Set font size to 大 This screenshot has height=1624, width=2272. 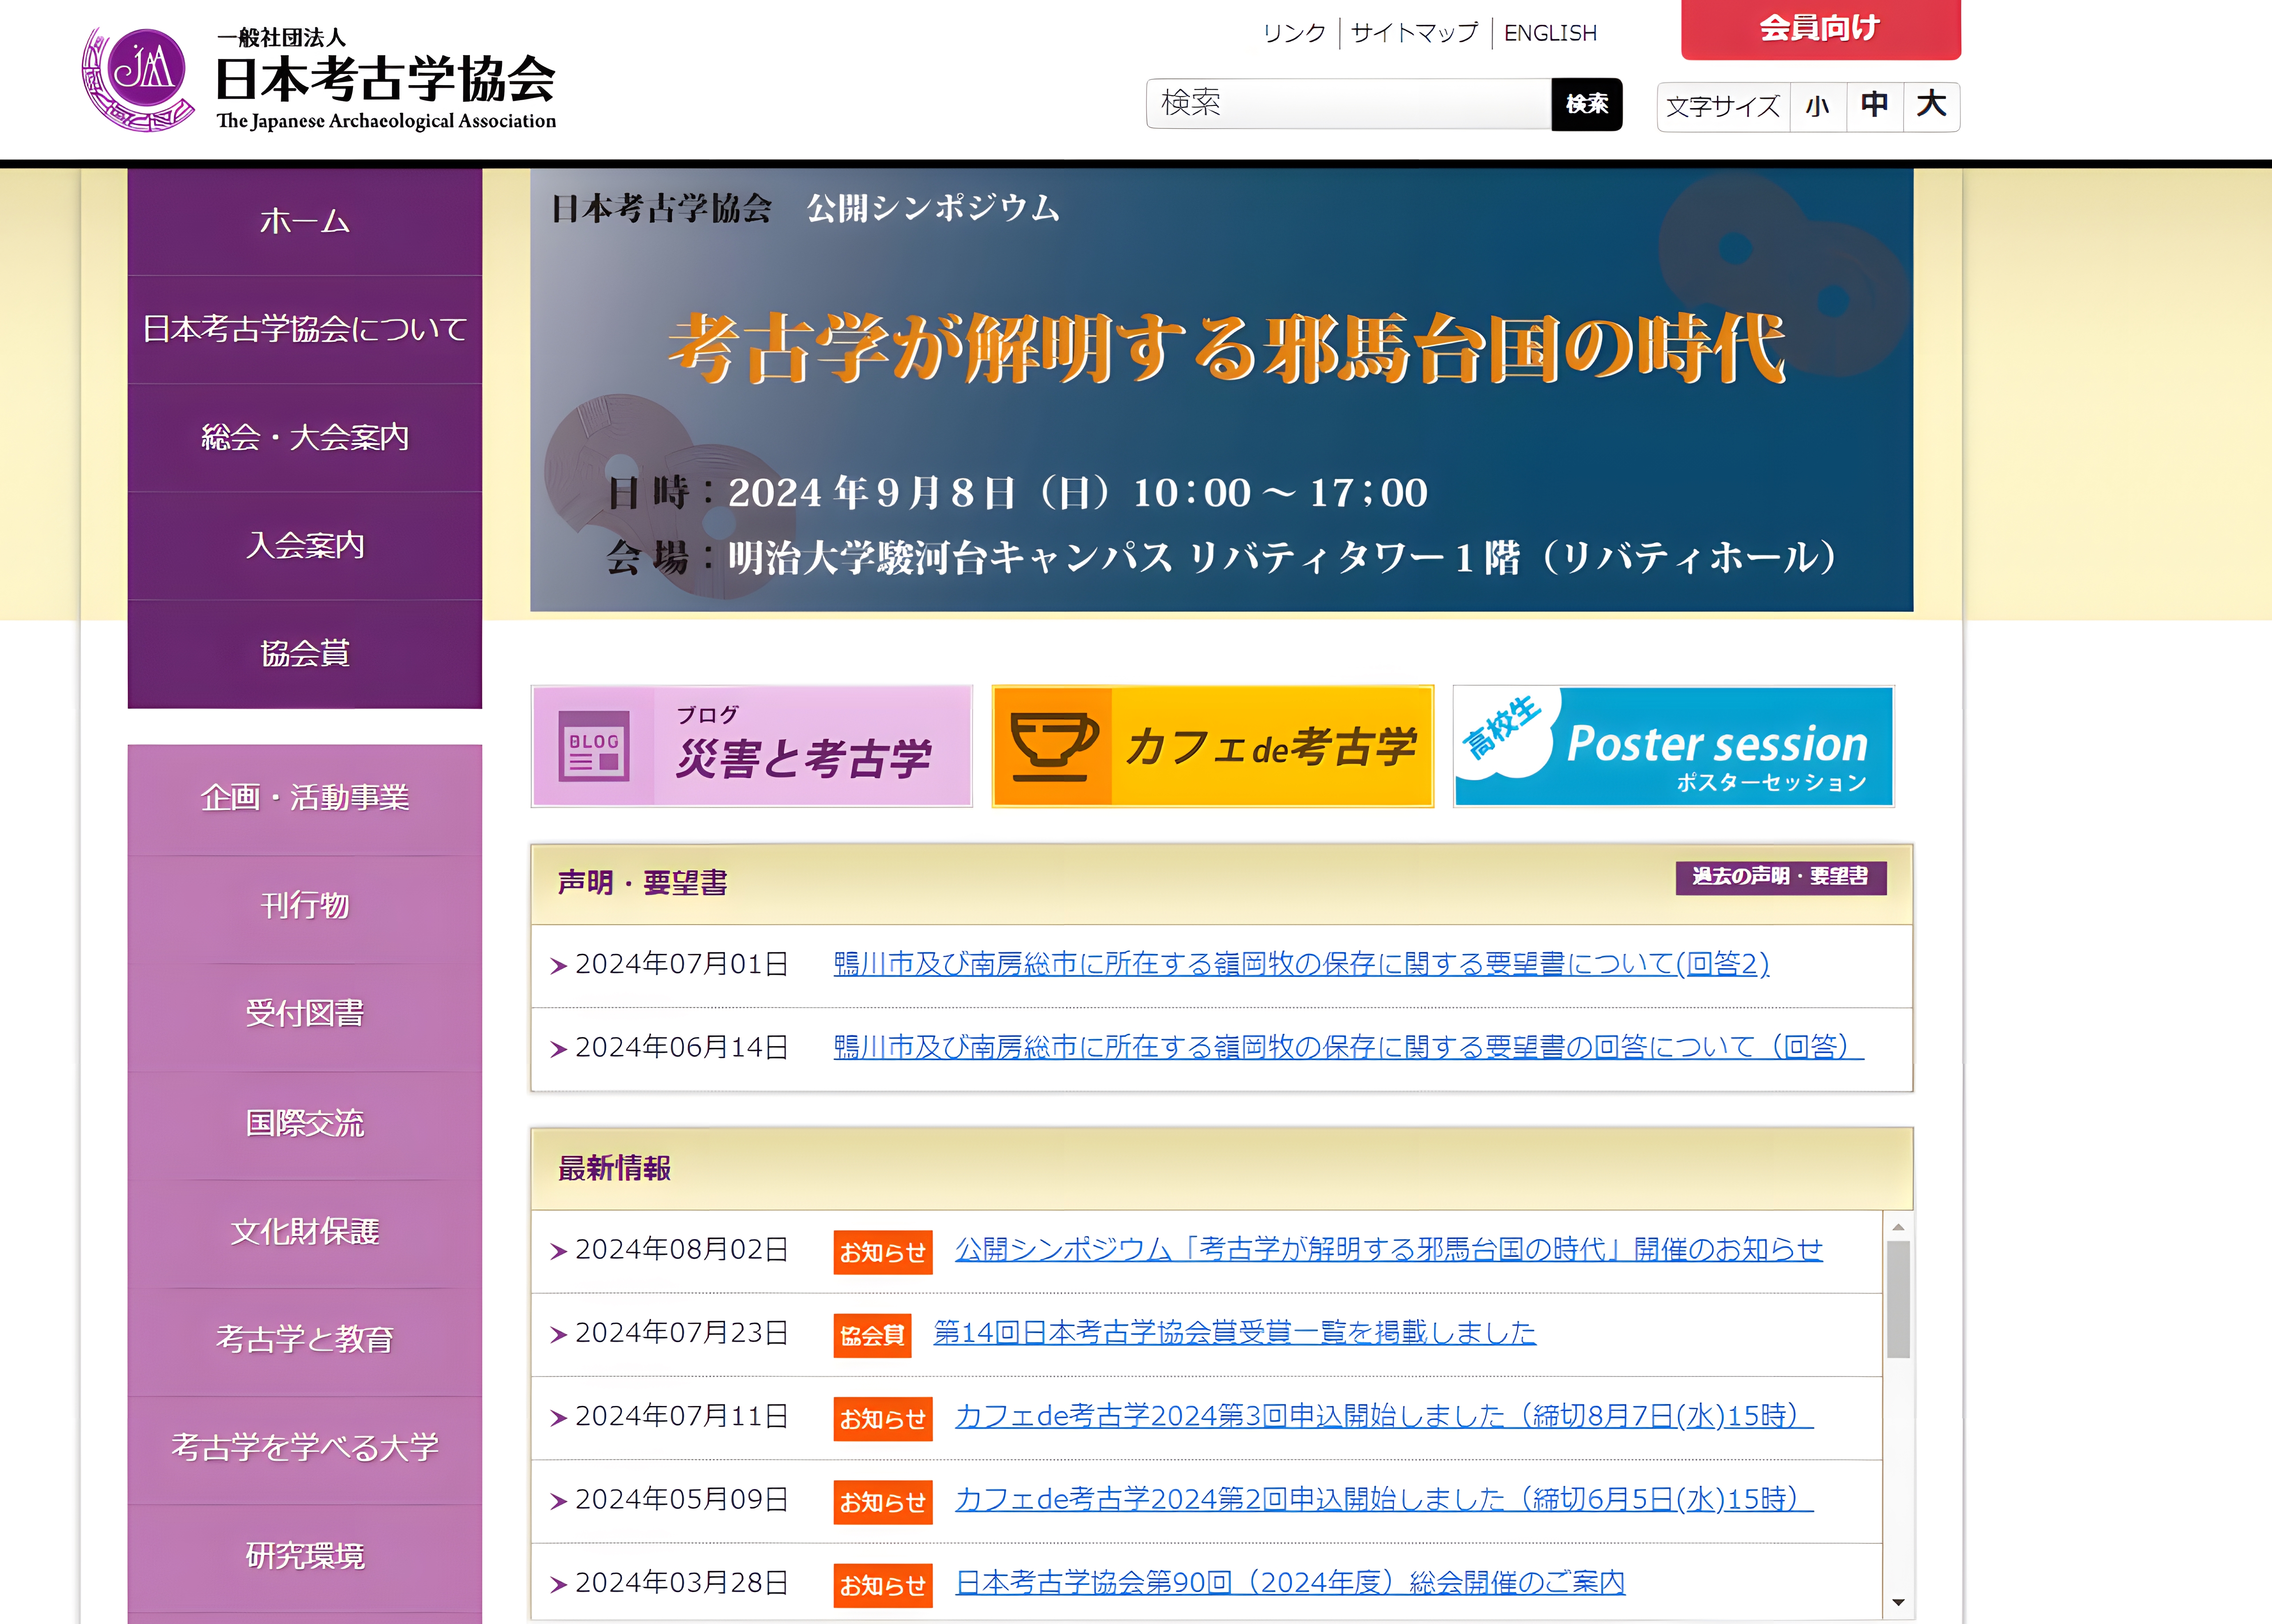pyautogui.click(x=1931, y=106)
